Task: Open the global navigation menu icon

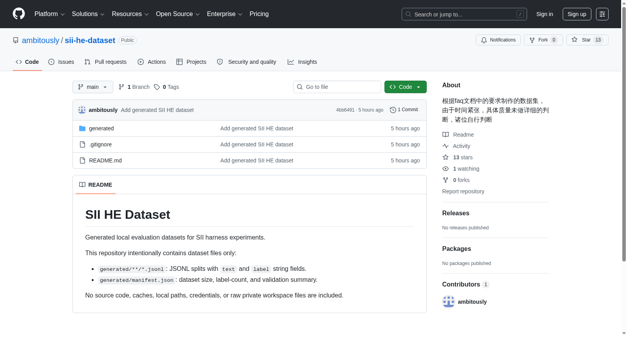Action: click(602, 14)
